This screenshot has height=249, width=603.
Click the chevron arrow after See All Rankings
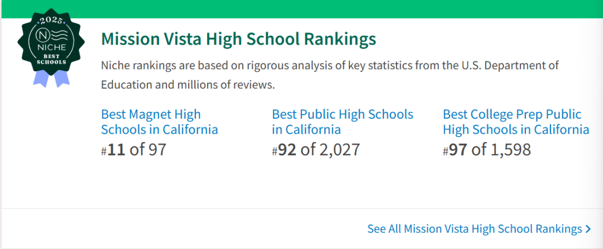(587, 230)
